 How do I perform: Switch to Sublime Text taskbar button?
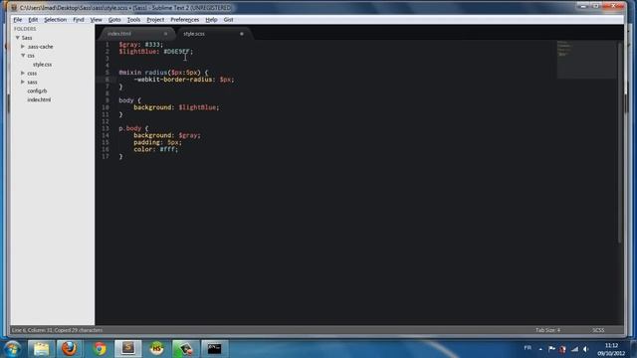(x=128, y=349)
